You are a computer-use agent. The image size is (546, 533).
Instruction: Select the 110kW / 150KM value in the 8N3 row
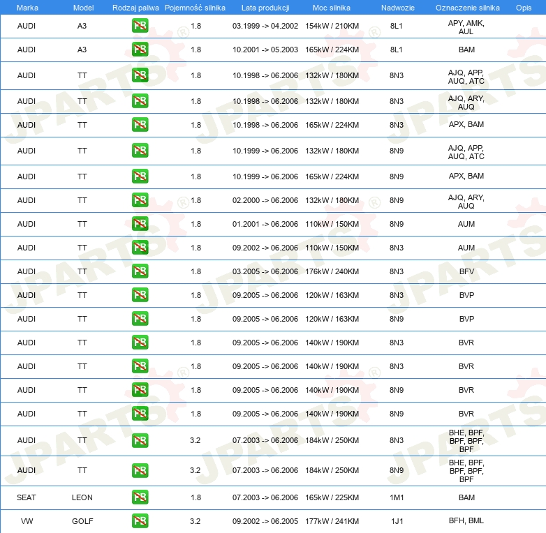[332, 248]
